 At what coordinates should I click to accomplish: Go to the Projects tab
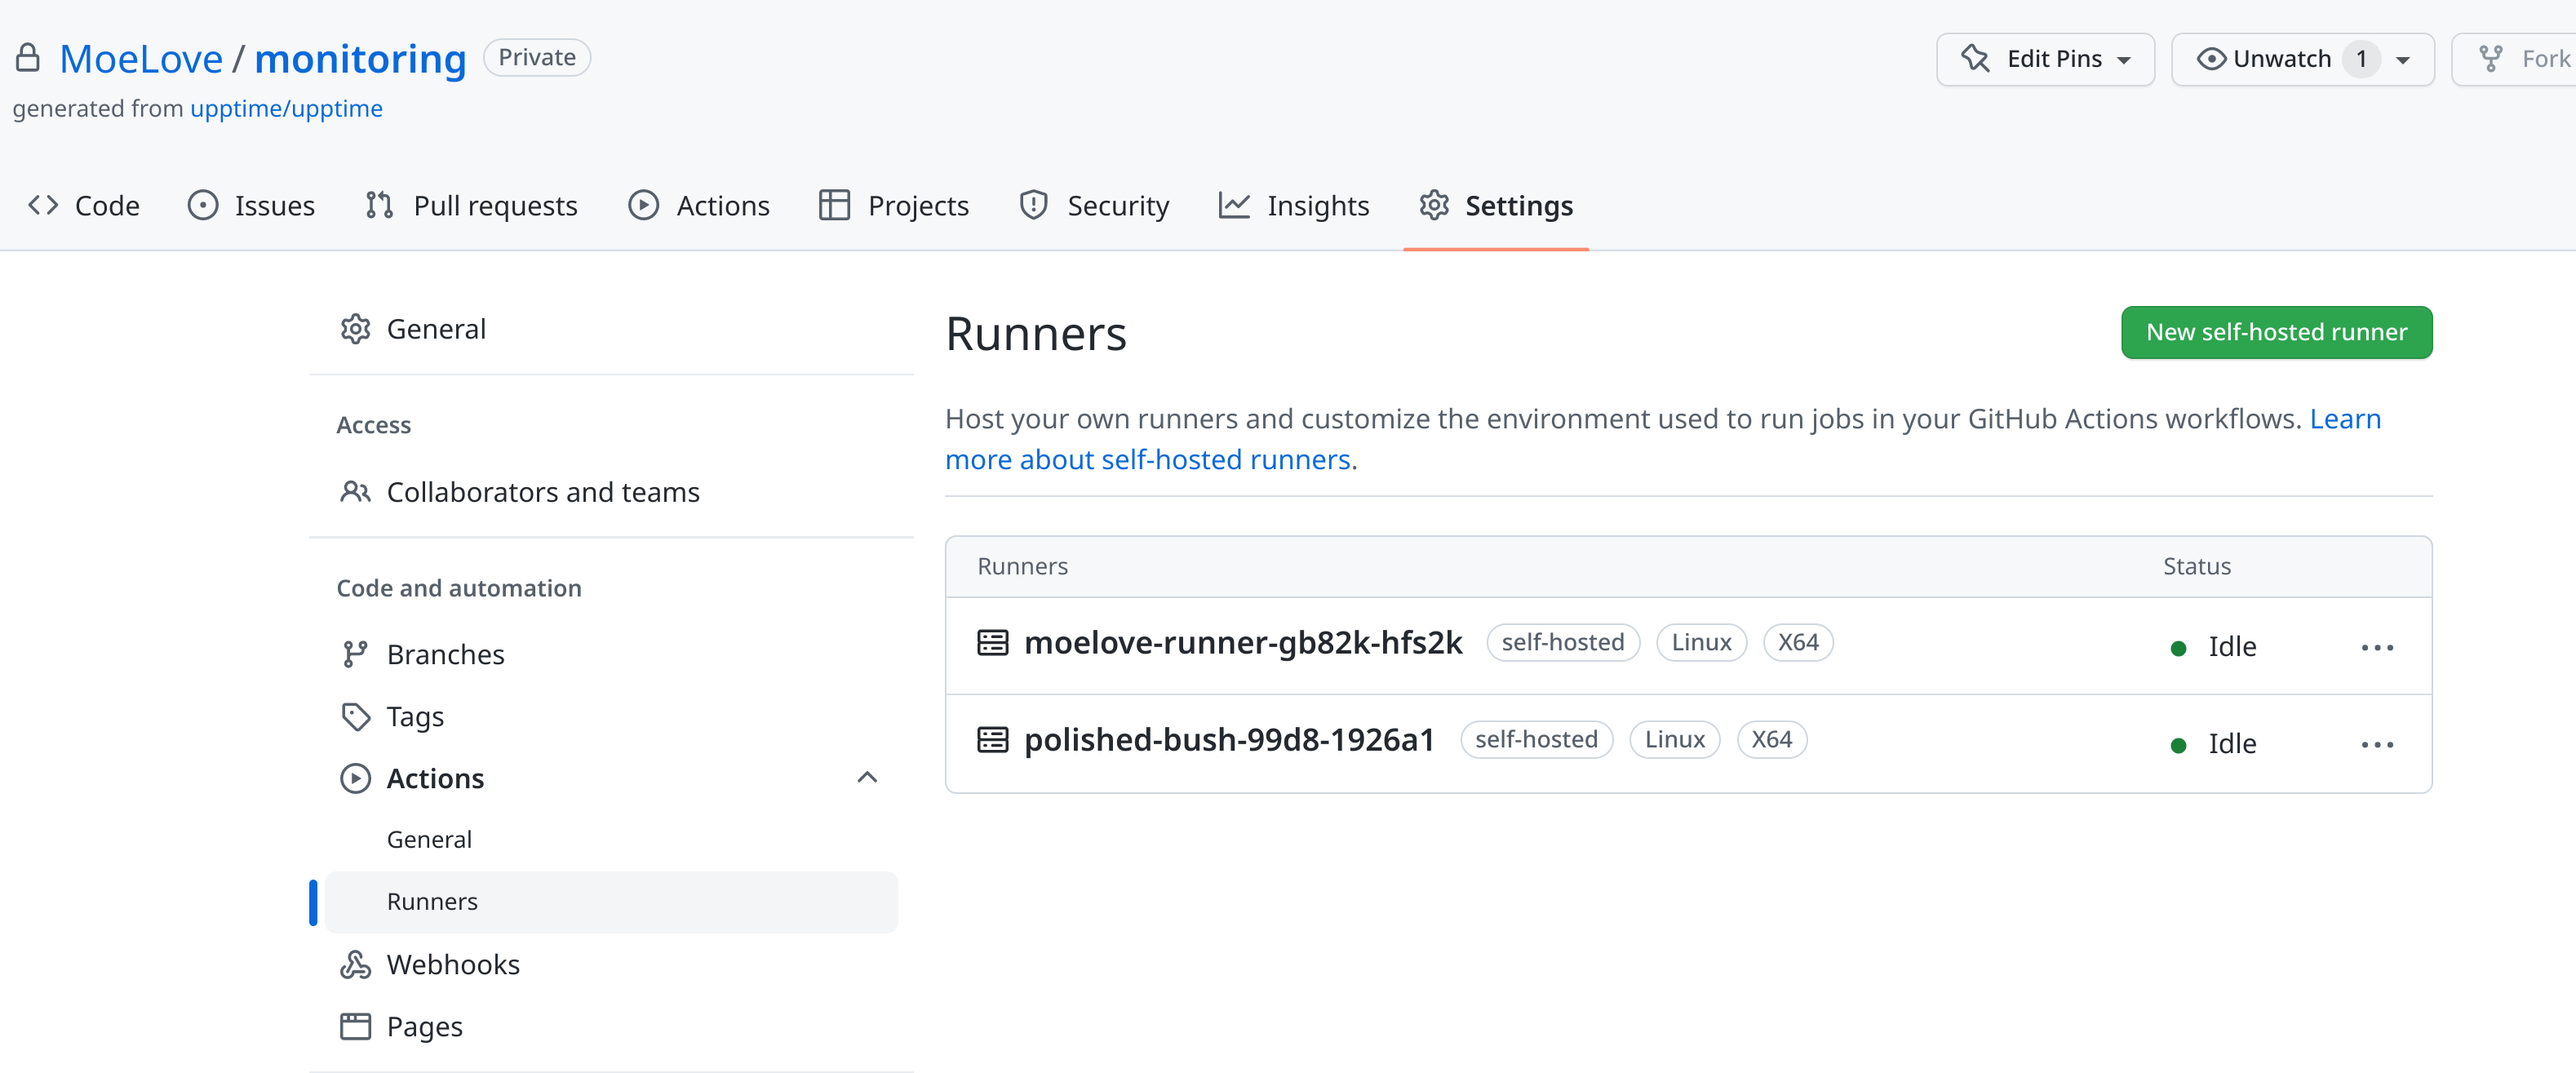(894, 205)
